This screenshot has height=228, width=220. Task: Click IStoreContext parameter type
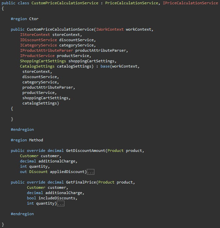[35, 35]
